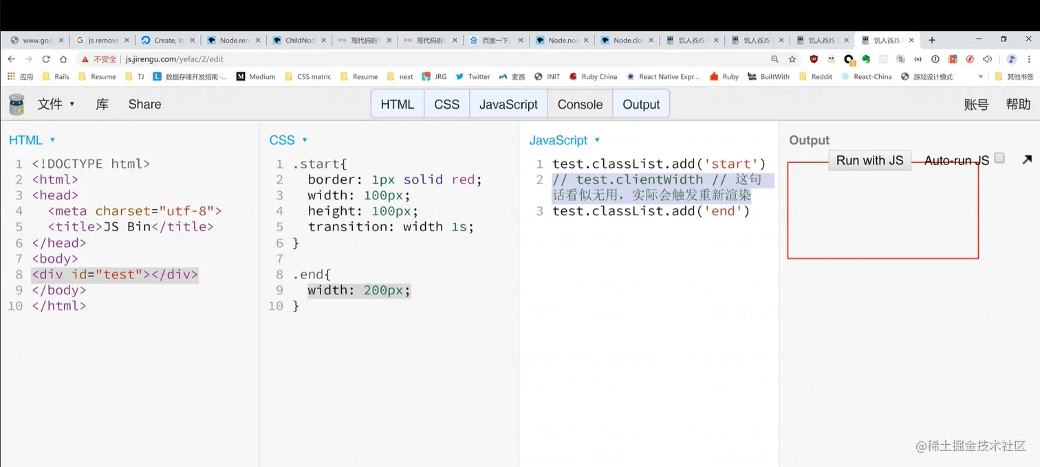Image resolution: width=1040 pixels, height=467 pixels.
Task: Open the Reddit bookmark folder
Action: click(816, 77)
